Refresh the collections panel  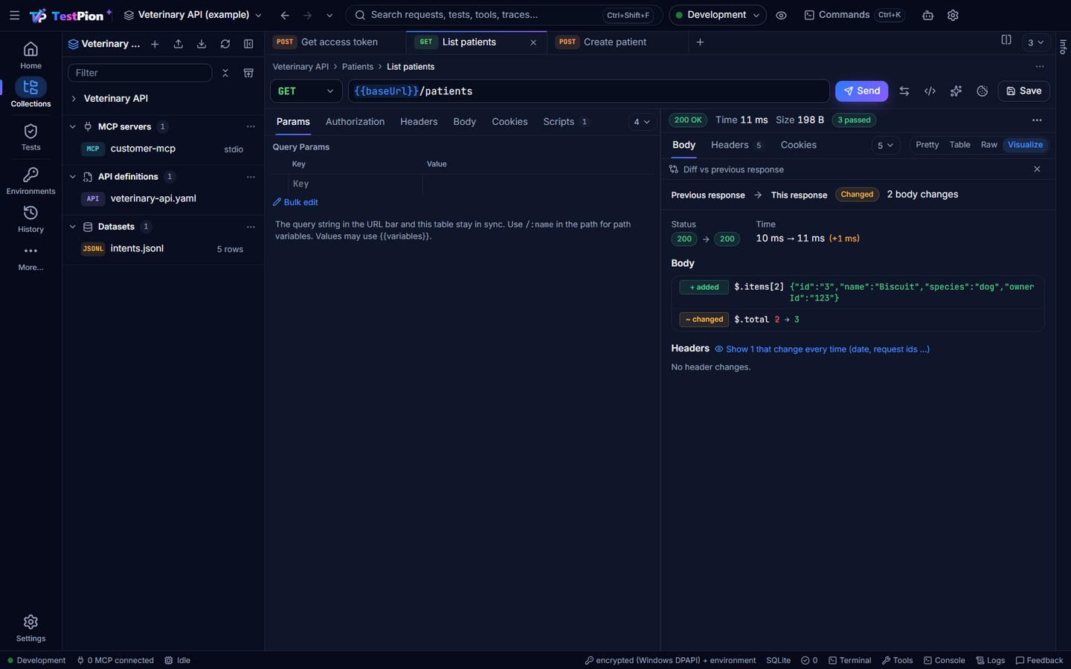tap(225, 44)
